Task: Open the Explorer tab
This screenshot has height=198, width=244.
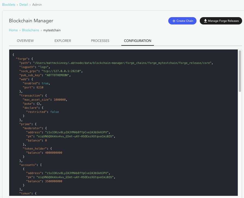Action: 63,41
